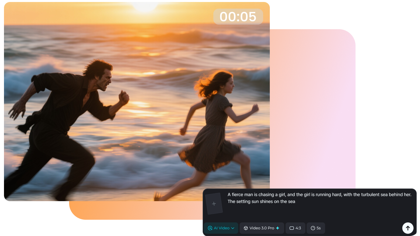Viewport: 420px width, 236px height.
Task: Choose the 5s length option
Action: pyautogui.click(x=316, y=228)
